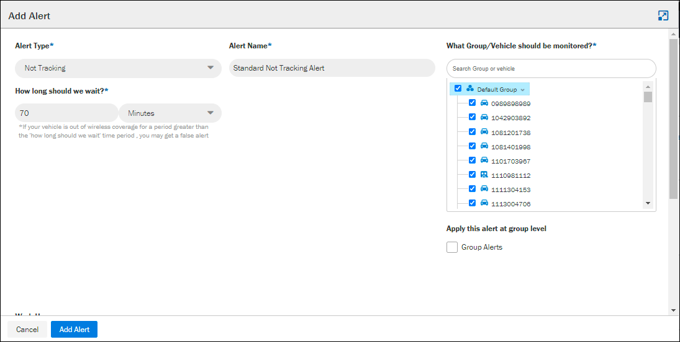
Task: Click the car icon beside 1081401998
Action: coord(484,146)
